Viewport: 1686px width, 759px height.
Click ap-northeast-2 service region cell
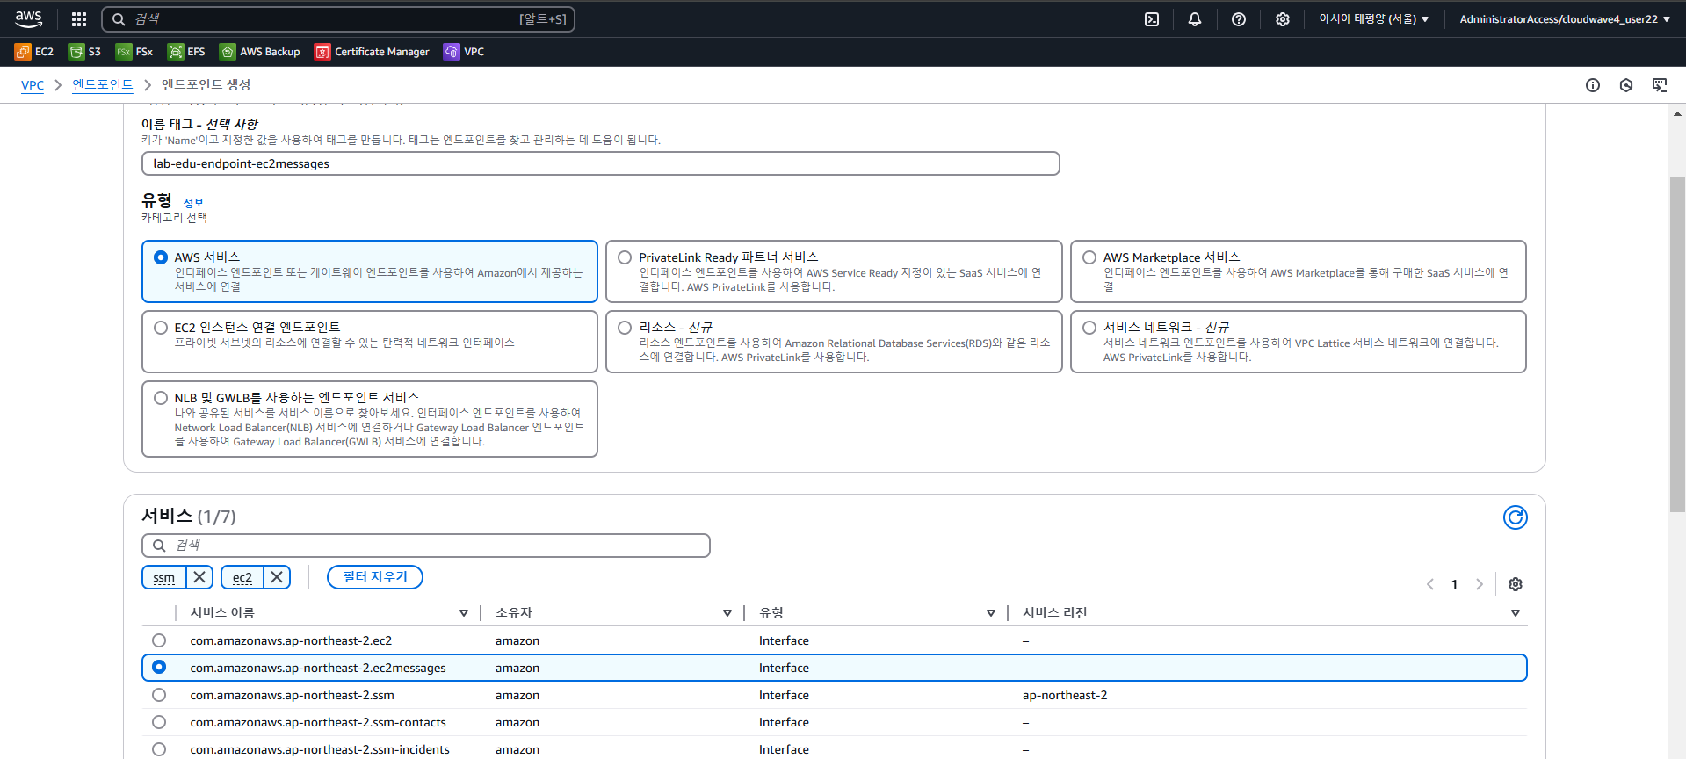coord(1065,695)
